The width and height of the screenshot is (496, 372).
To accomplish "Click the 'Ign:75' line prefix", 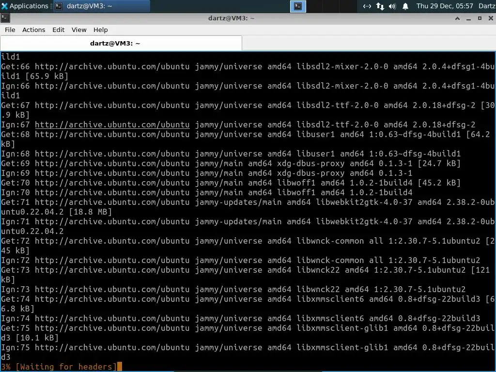I will 15,348.
